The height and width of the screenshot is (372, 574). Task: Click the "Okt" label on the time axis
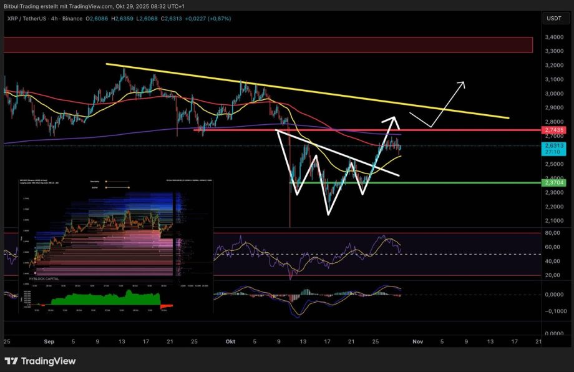(230, 341)
